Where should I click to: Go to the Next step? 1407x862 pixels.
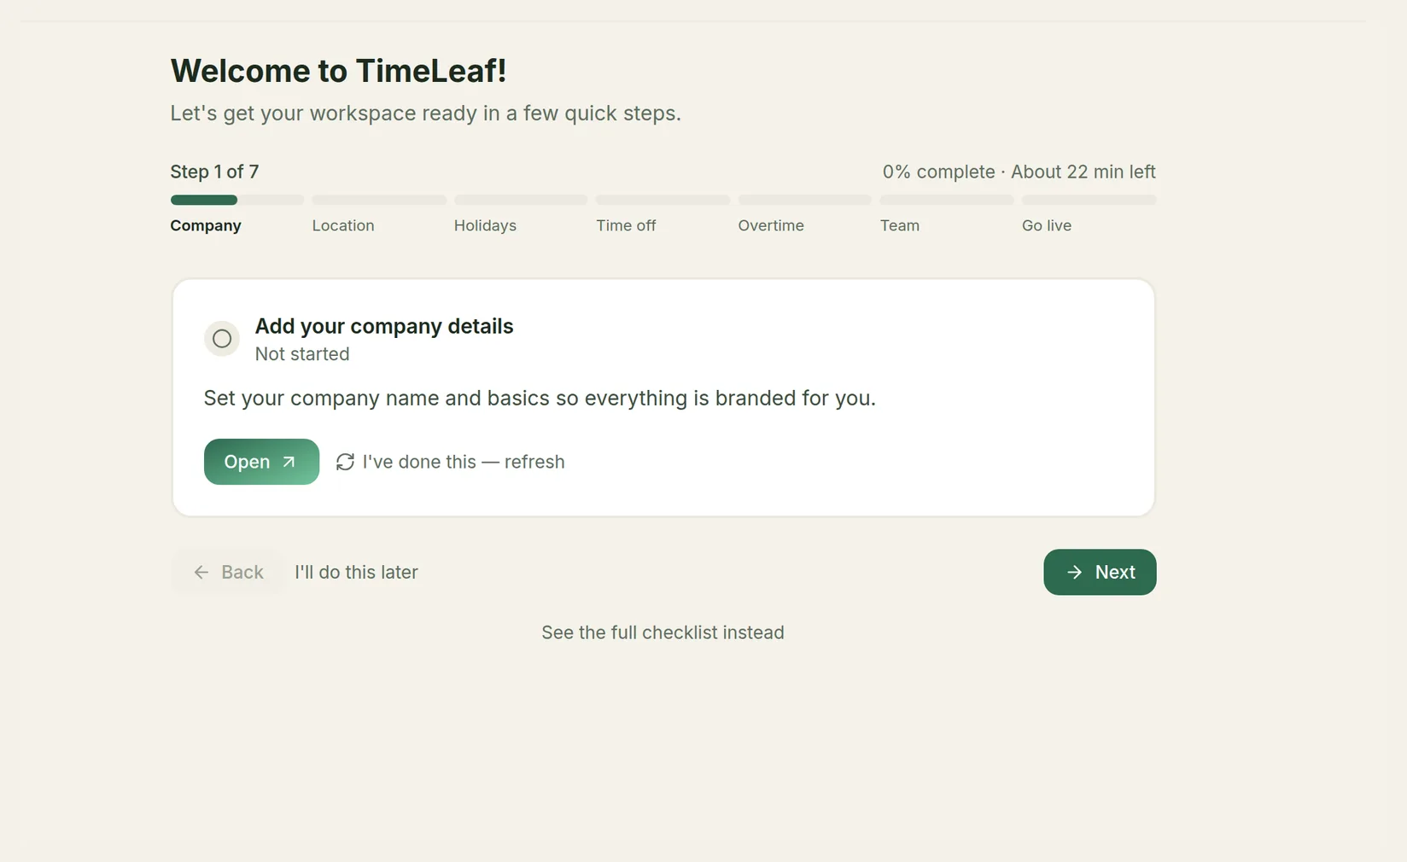(1100, 572)
